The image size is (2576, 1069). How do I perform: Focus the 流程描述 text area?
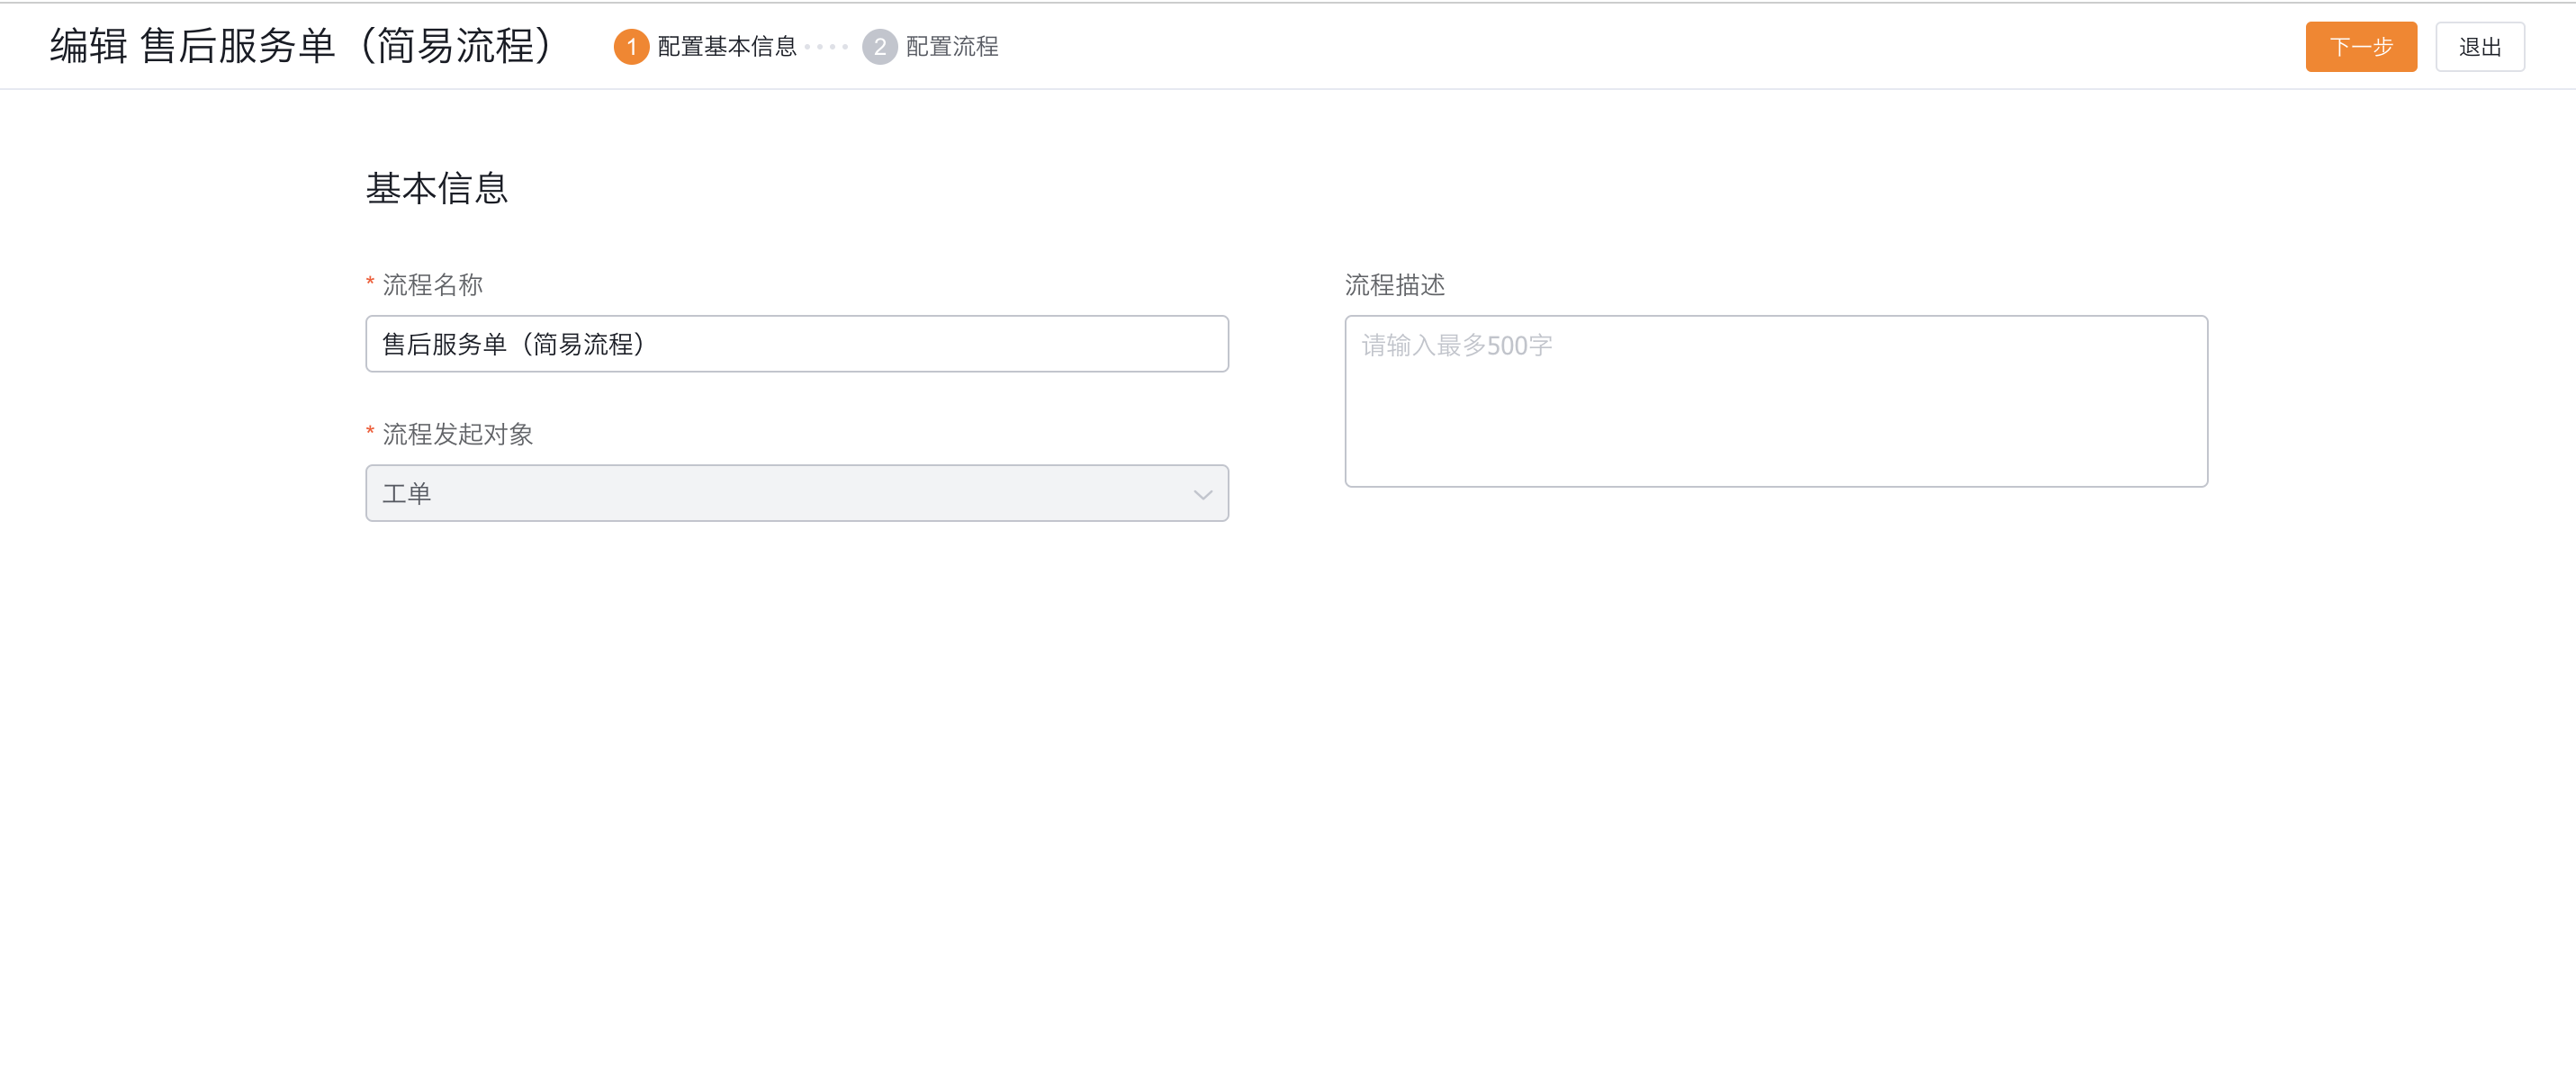click(1775, 401)
